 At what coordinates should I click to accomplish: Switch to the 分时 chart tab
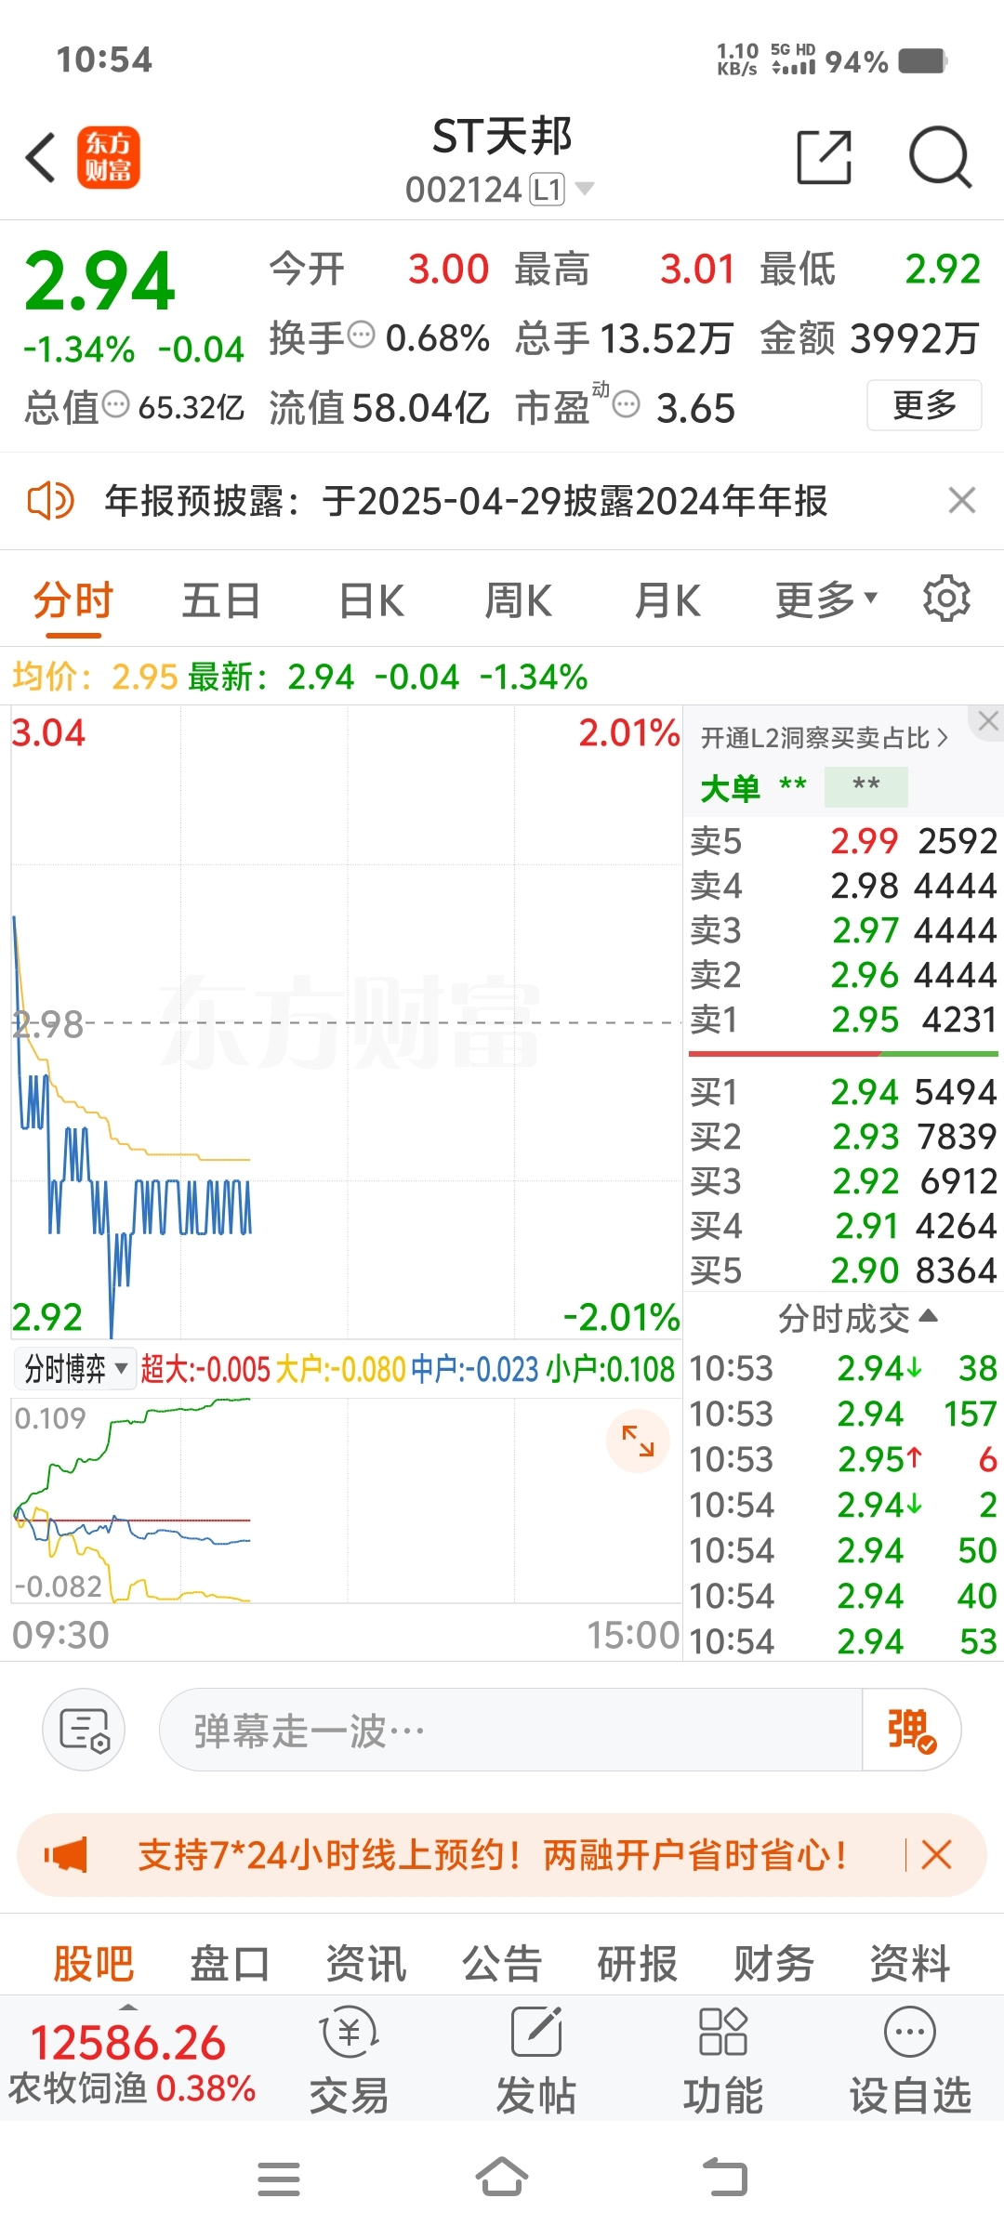click(73, 600)
